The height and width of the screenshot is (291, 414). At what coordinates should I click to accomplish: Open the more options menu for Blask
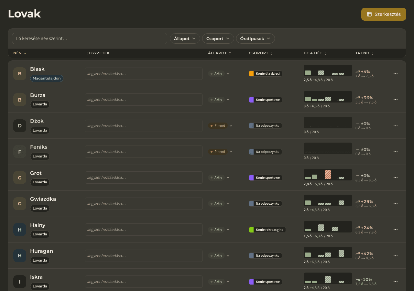[x=395, y=74]
